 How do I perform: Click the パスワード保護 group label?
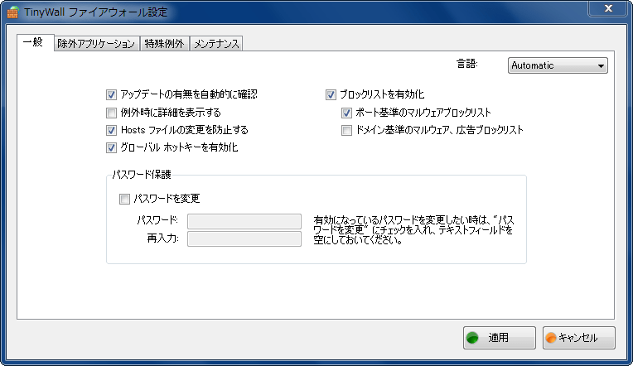142,175
